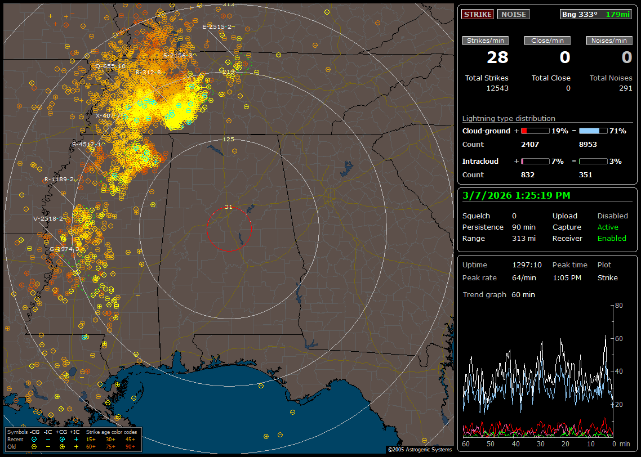Toggle the Receiver Enabled status
Viewport: 641px width, 457px height.
611,238
